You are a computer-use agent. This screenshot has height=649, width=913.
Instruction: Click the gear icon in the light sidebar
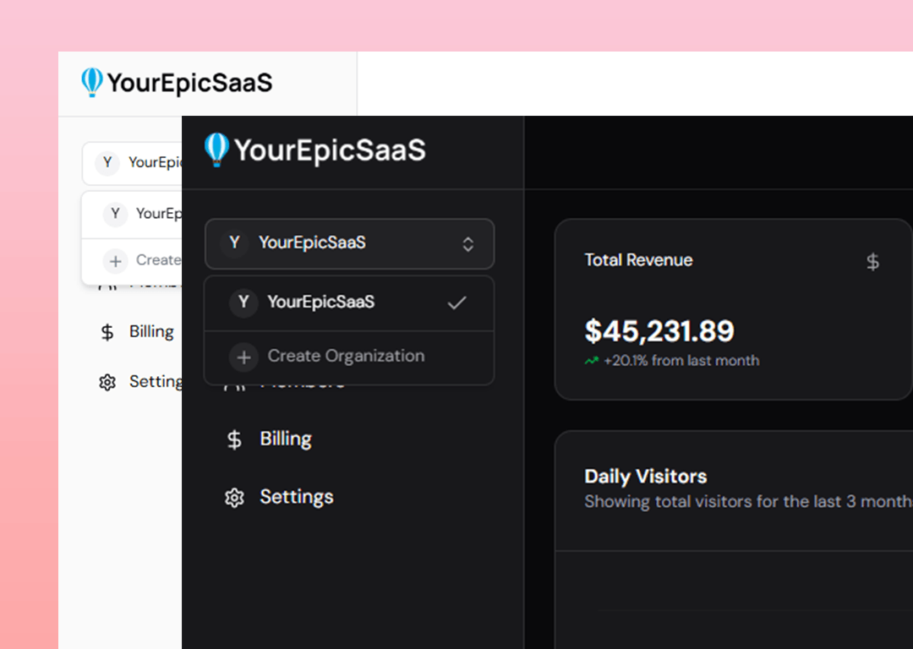point(107,383)
